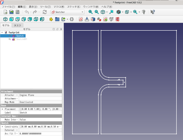Click the bounding box view icon

coord(127,12)
